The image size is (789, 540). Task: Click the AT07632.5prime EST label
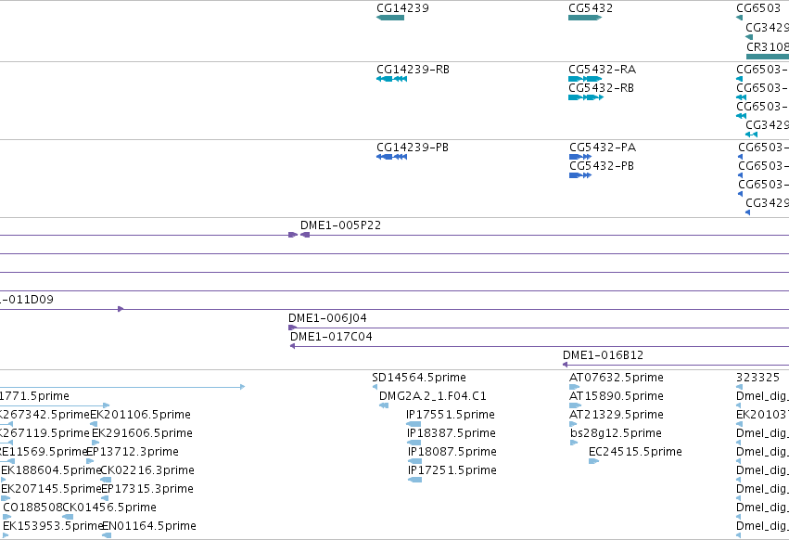point(616,378)
